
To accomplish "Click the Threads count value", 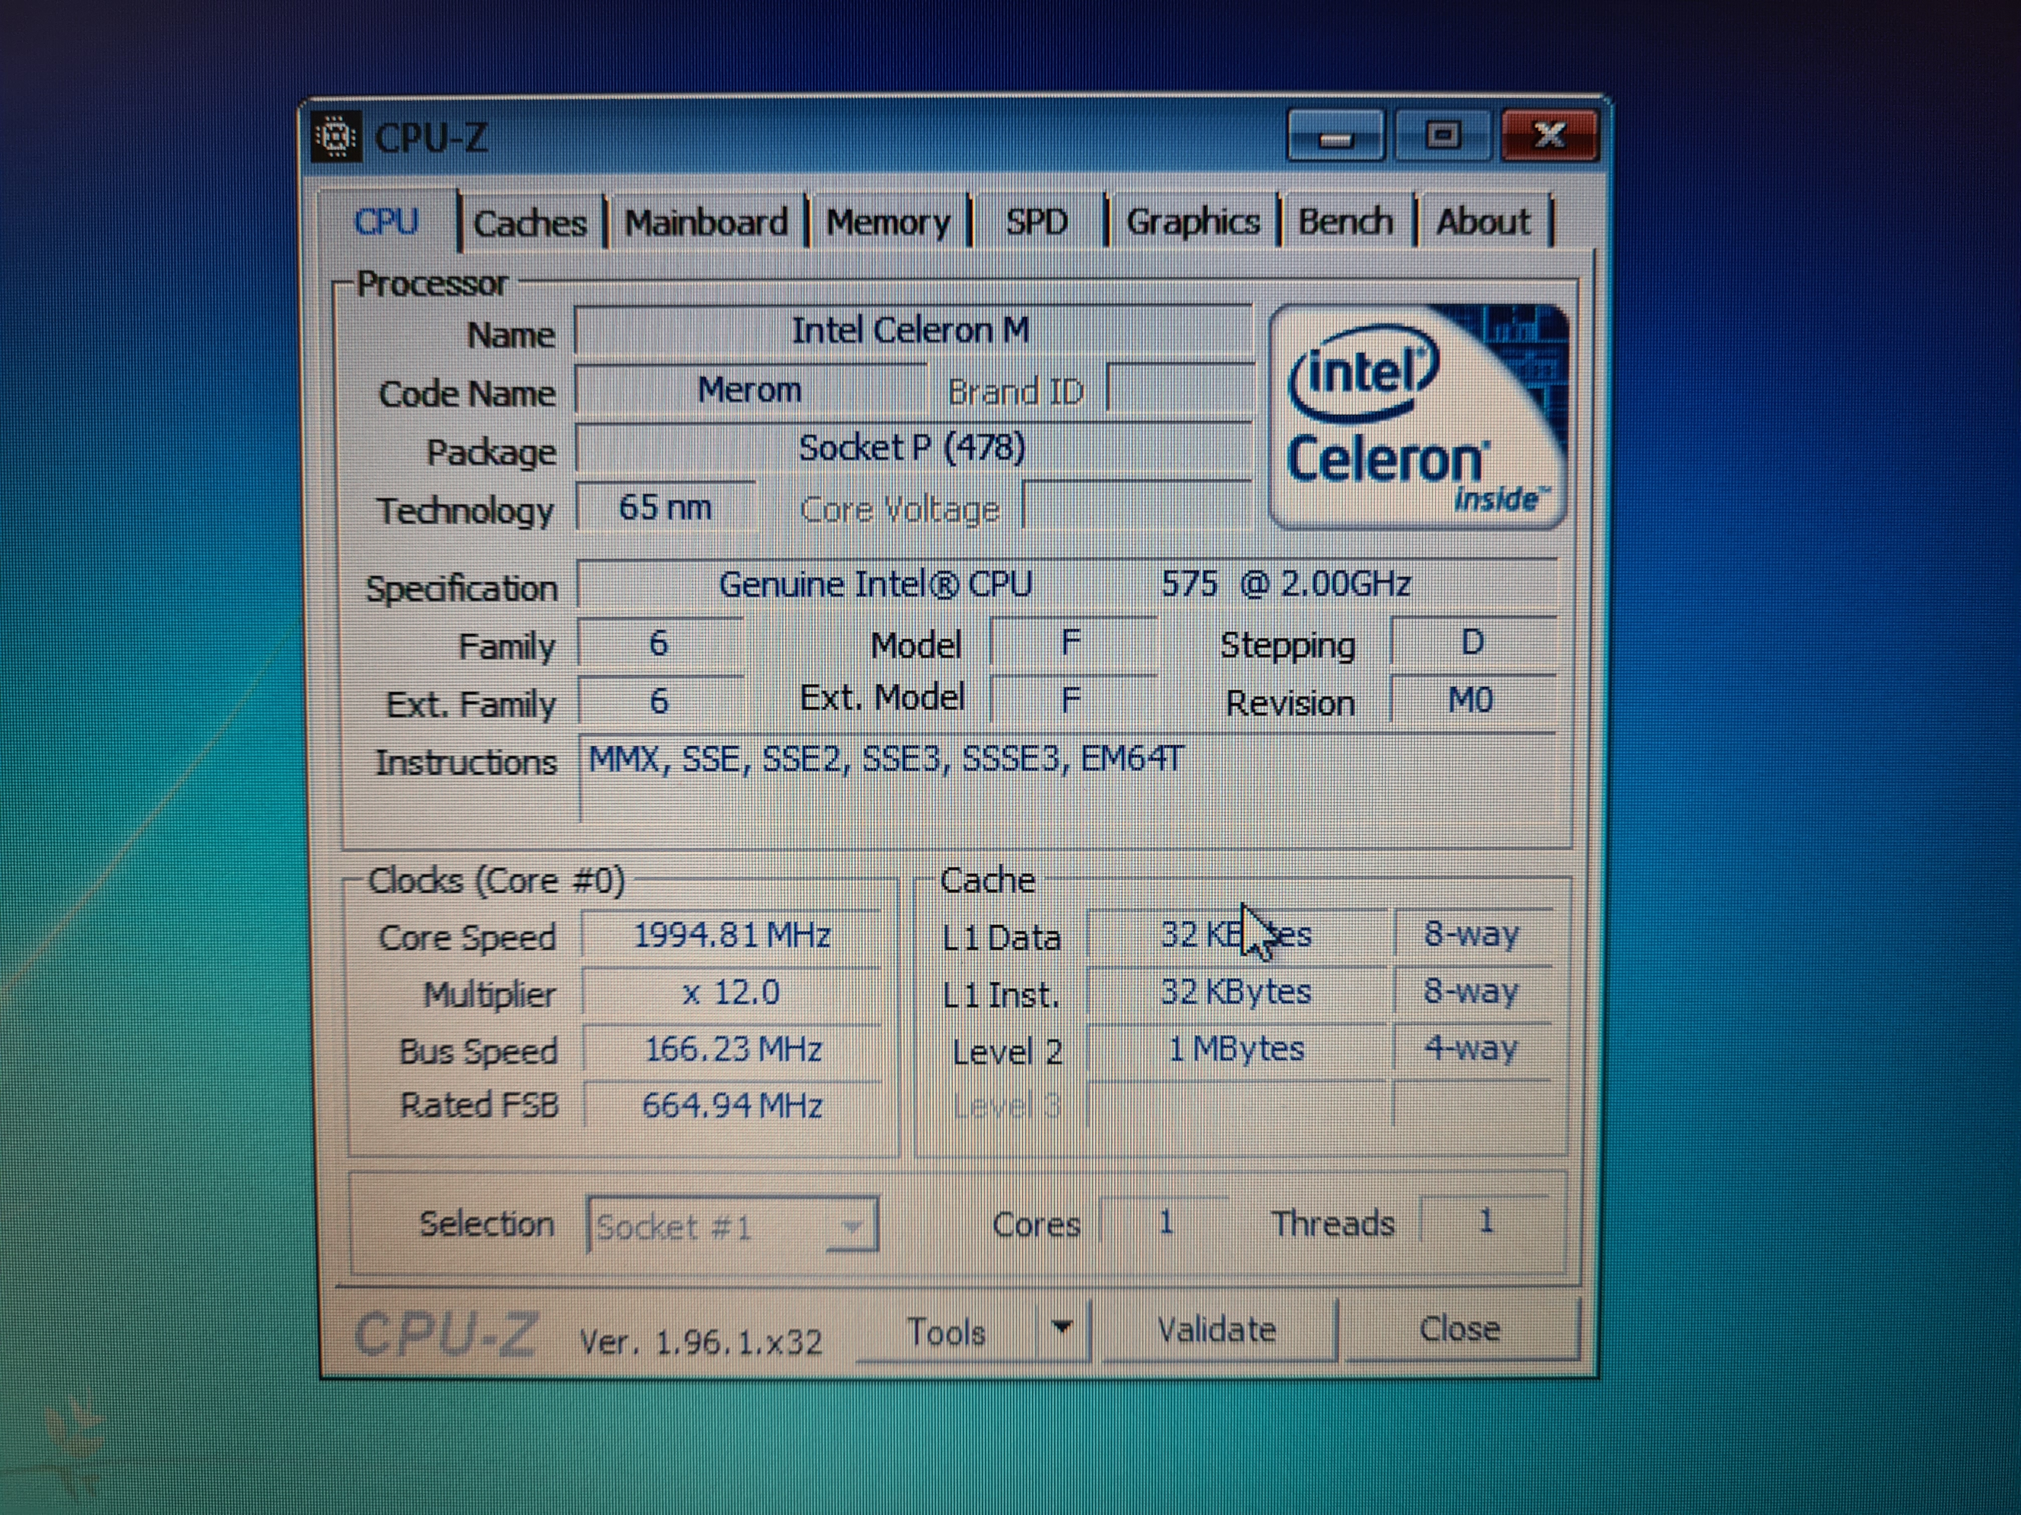I will (x=1486, y=1220).
